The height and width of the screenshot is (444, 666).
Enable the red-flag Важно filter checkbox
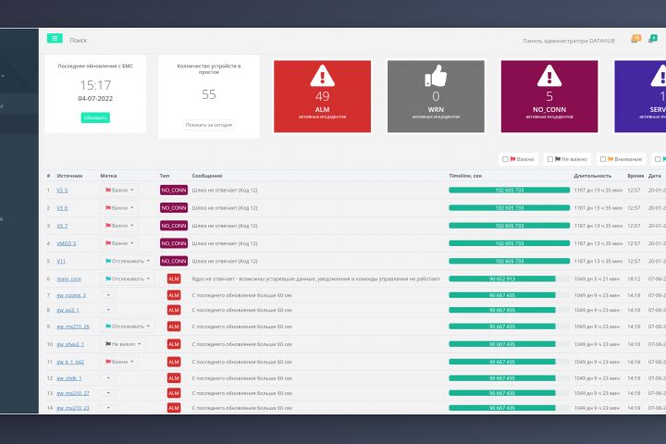click(505, 159)
